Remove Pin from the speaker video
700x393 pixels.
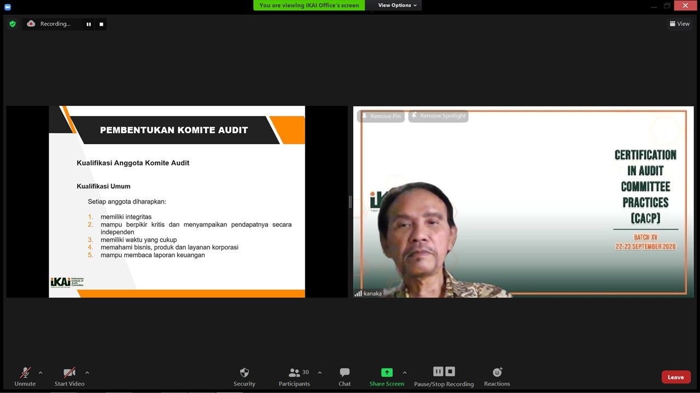click(381, 116)
